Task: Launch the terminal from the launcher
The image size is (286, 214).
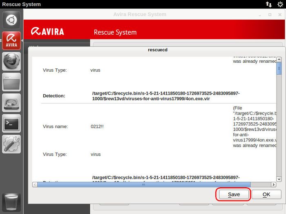Action: pos(11,124)
